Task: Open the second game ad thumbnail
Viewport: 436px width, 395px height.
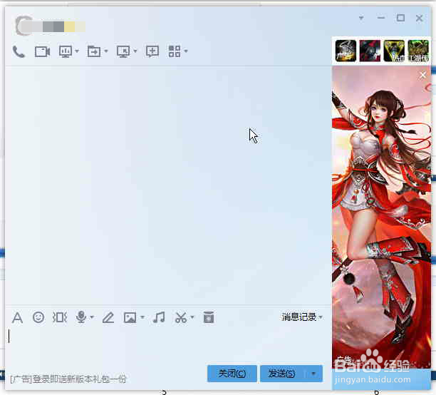Action: 370,51
